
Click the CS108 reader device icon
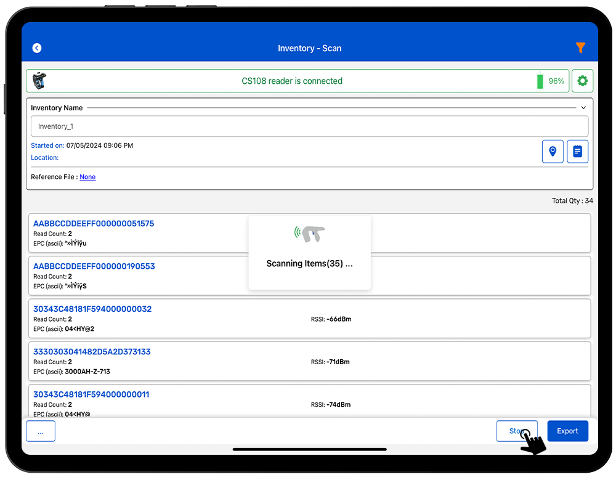[x=39, y=81]
